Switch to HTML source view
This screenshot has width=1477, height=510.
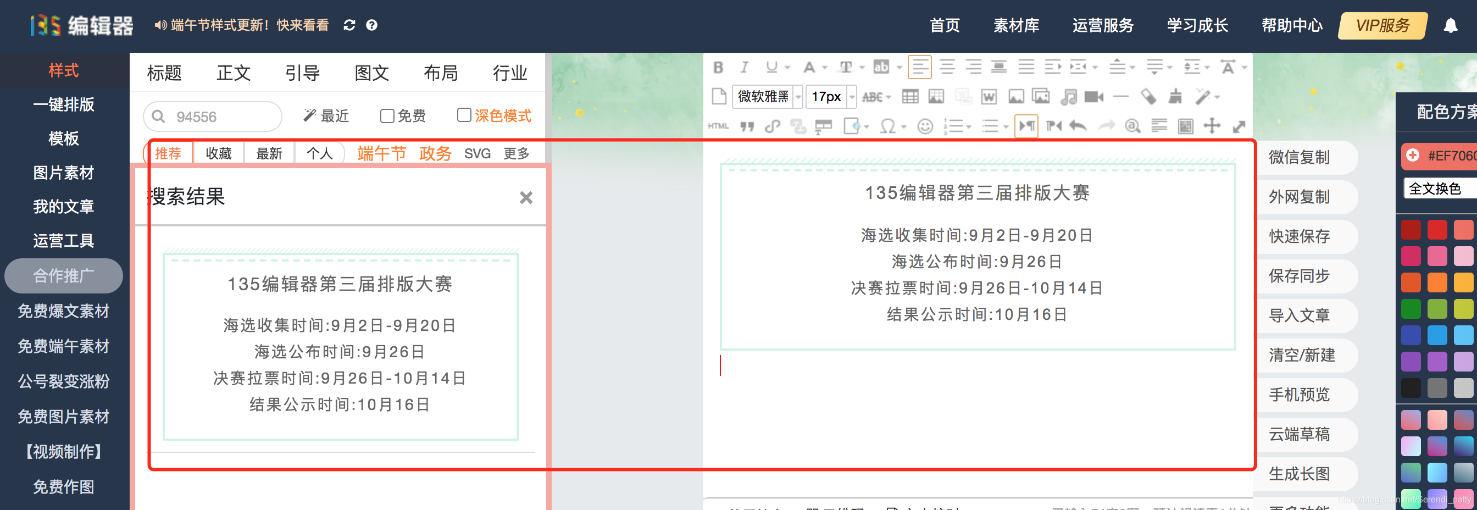coord(719,126)
